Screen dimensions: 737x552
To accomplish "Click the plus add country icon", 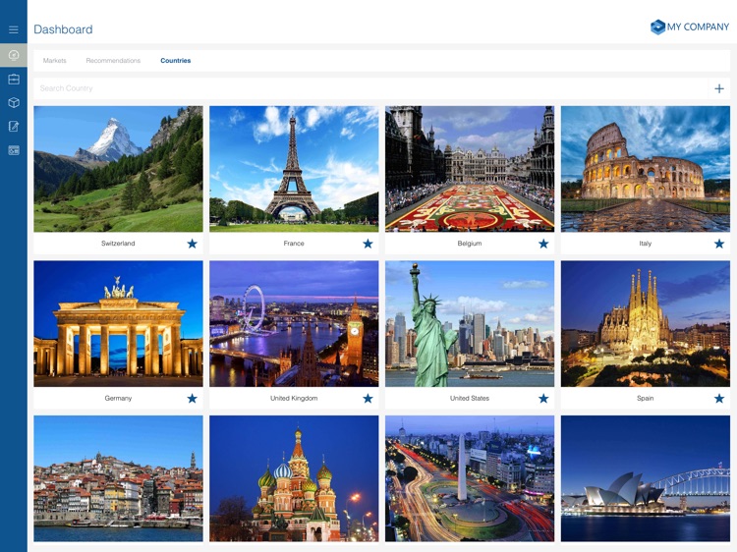I will click(719, 88).
